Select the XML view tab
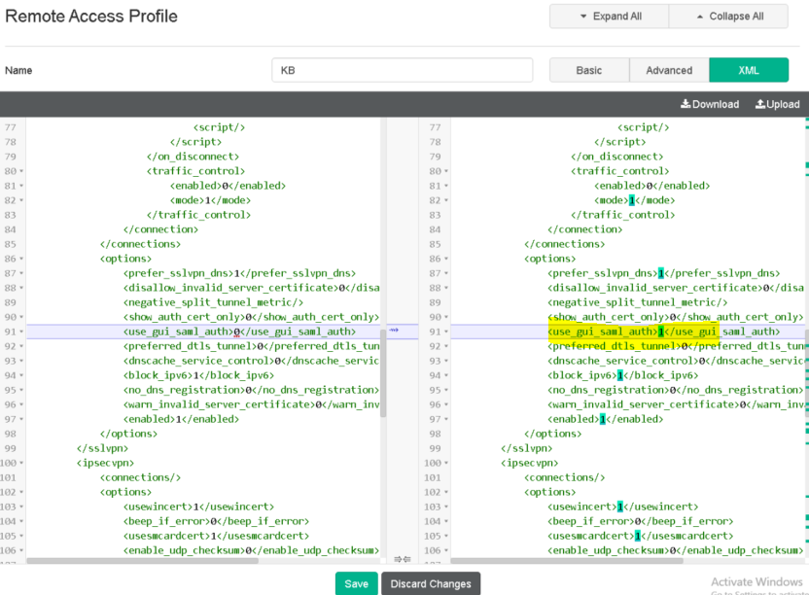 (x=749, y=70)
